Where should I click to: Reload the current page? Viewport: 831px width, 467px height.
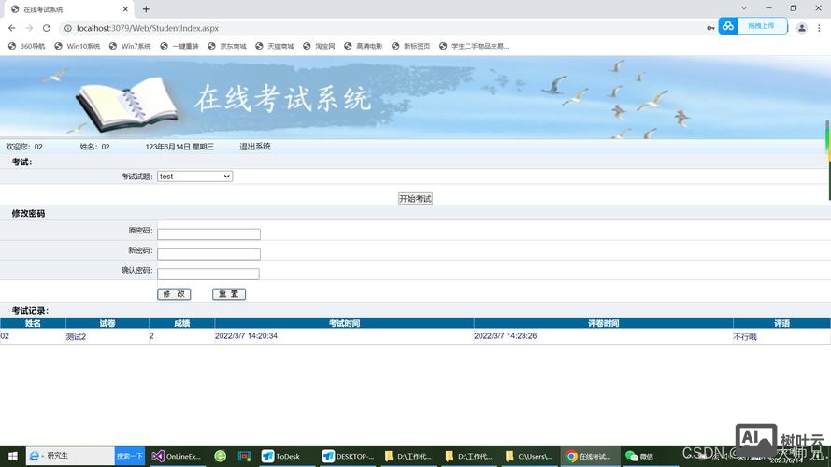(x=47, y=28)
